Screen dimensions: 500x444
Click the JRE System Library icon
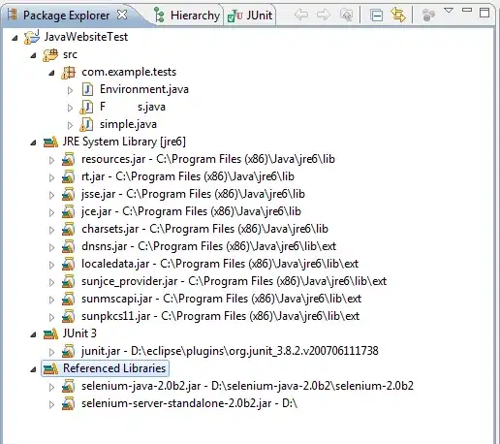tap(50, 143)
